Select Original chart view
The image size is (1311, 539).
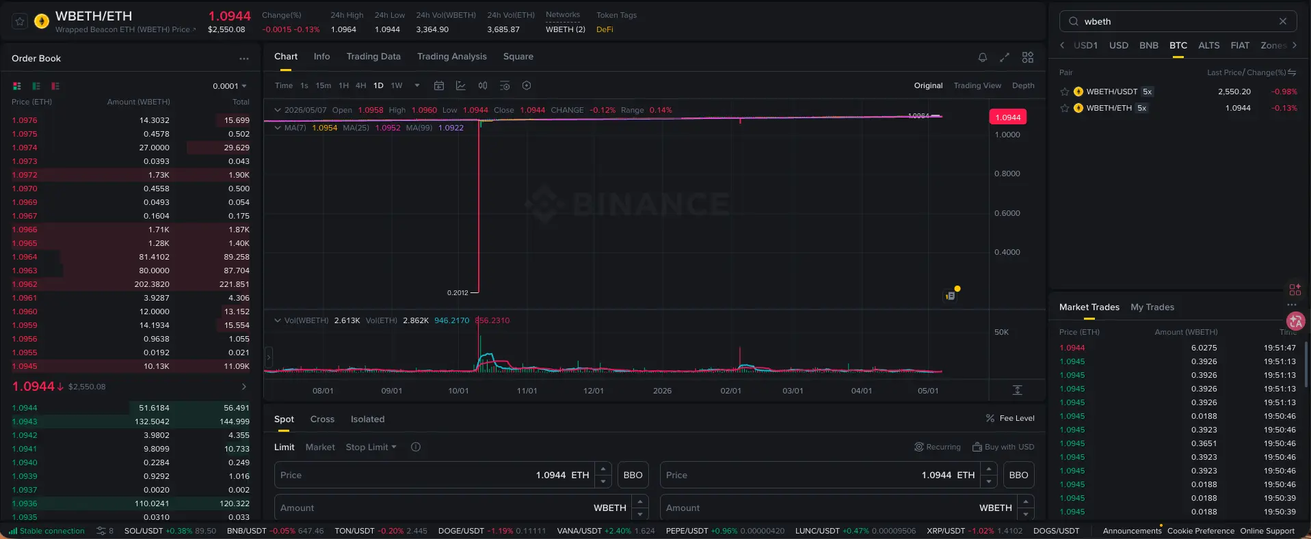(928, 85)
